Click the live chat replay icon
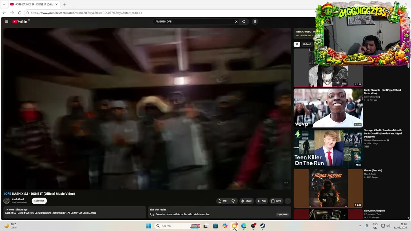This screenshot has height=231, width=411. 152,214
